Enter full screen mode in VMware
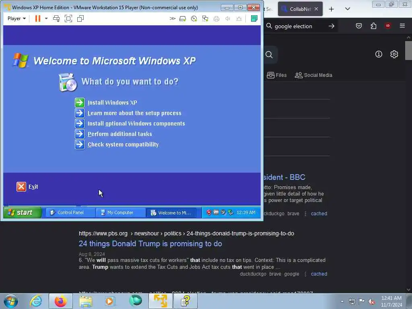This screenshot has height=309, width=412. pyautogui.click(x=68, y=19)
